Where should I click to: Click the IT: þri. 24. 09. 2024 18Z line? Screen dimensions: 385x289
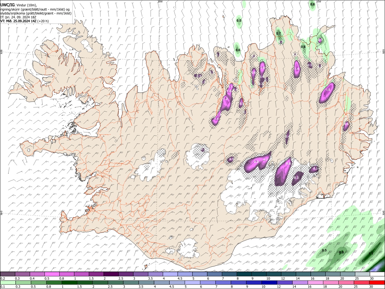18,17
